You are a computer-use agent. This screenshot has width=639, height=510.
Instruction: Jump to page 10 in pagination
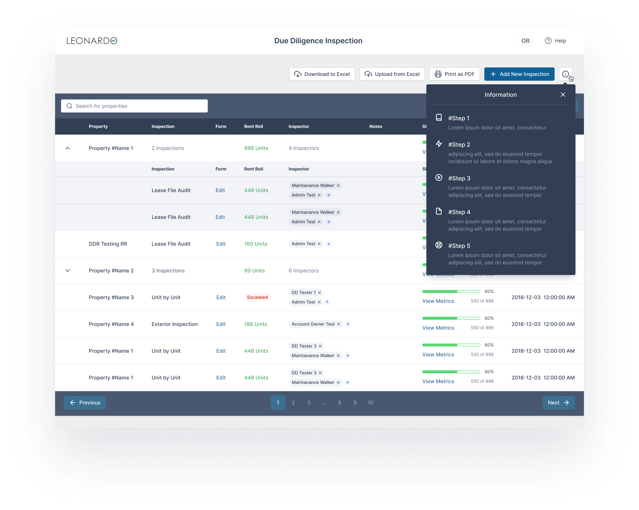pyautogui.click(x=370, y=403)
